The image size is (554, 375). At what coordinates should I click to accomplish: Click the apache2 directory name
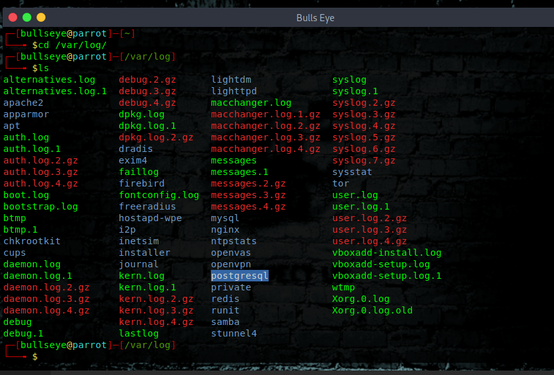point(23,103)
